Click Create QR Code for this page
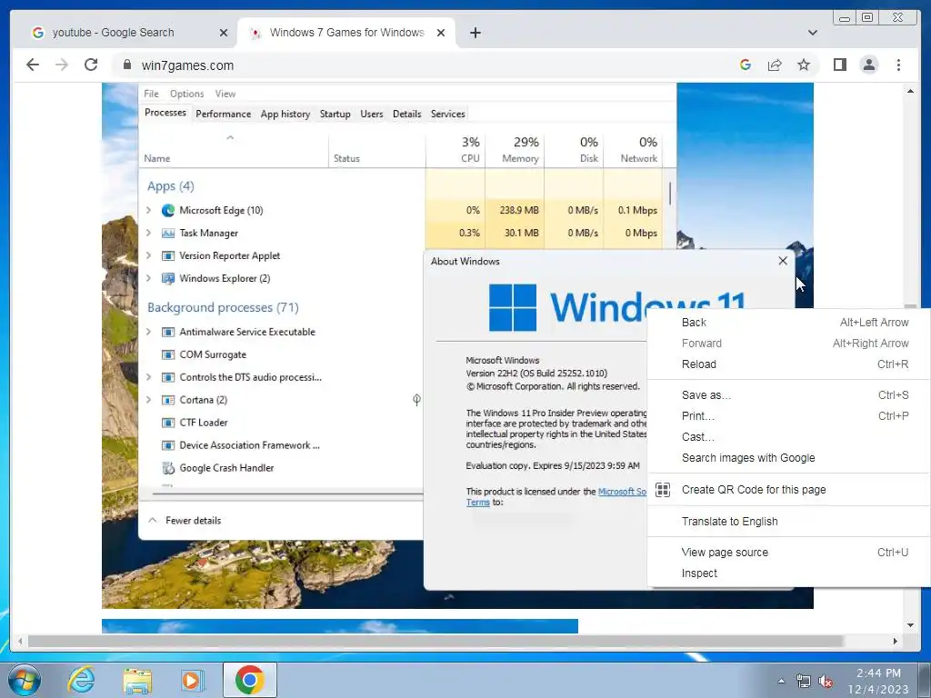 pos(788,490)
